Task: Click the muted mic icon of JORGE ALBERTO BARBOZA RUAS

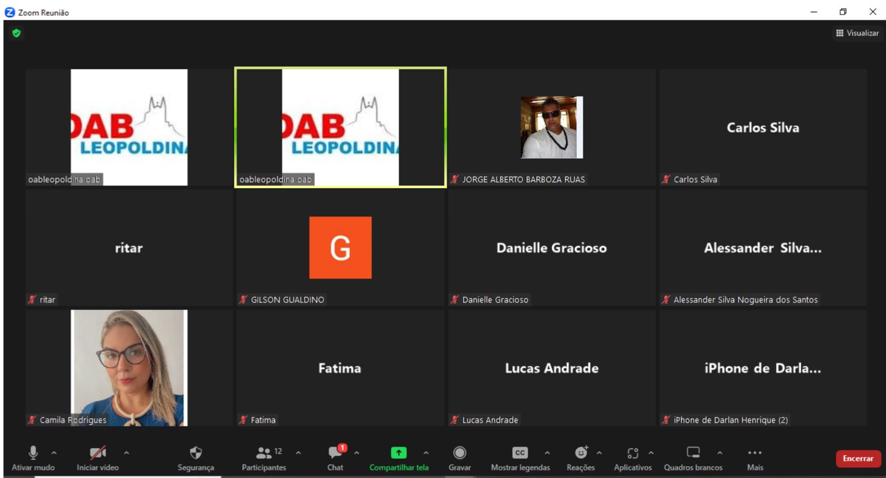Action: coord(455,179)
